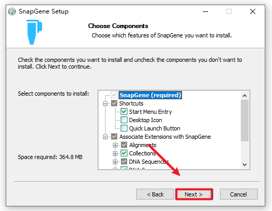
Task: Toggle Associate Extensions with SnapGene checkbox
Action: 114,137
